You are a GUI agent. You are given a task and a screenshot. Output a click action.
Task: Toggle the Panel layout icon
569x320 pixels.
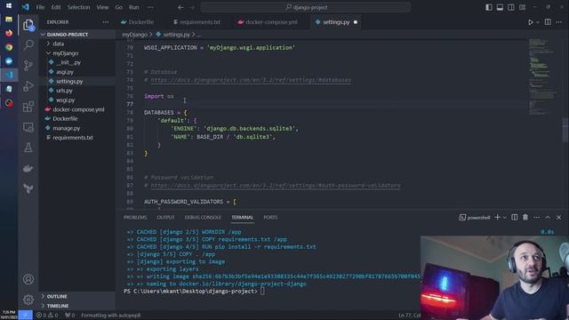500,7
